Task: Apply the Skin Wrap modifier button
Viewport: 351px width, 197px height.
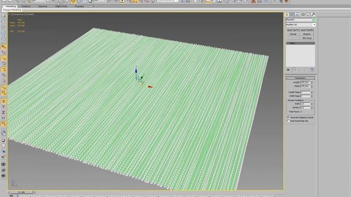Action: pos(307,38)
